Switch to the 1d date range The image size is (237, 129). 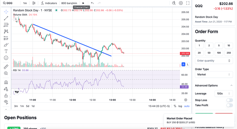tap(33, 106)
